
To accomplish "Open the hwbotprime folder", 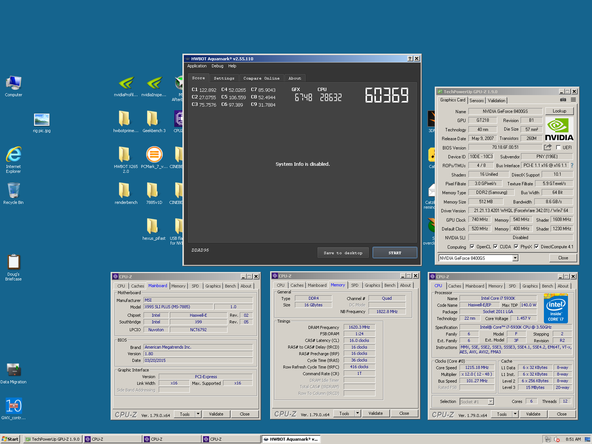I will tap(126, 122).
